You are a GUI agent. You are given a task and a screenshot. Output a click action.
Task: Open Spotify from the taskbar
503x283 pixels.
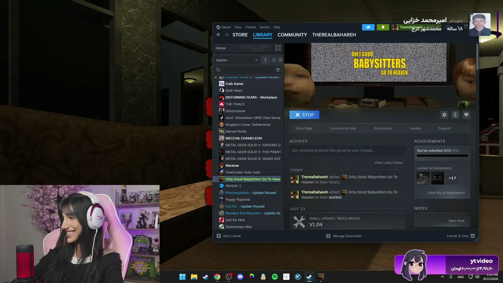click(x=275, y=277)
